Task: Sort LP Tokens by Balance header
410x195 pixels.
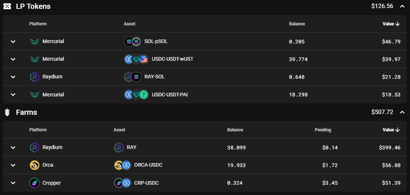Action: [x=297, y=24]
